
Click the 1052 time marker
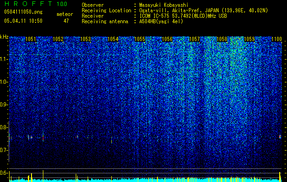click(x=58, y=39)
